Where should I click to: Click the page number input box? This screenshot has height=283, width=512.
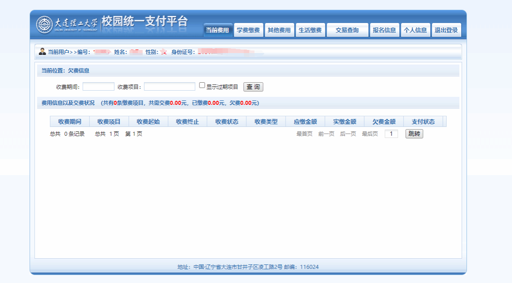[x=391, y=134]
